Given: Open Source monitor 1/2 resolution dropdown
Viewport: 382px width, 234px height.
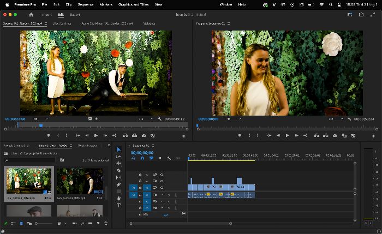Looking at the screenshot, I should tap(146, 119).
